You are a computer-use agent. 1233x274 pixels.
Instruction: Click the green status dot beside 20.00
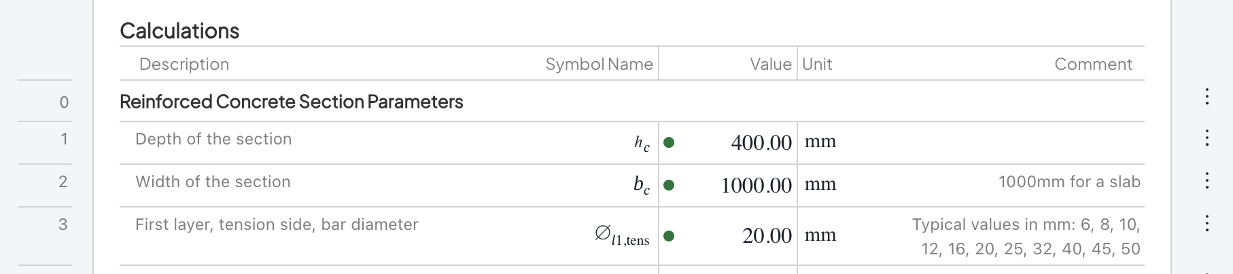pos(669,236)
